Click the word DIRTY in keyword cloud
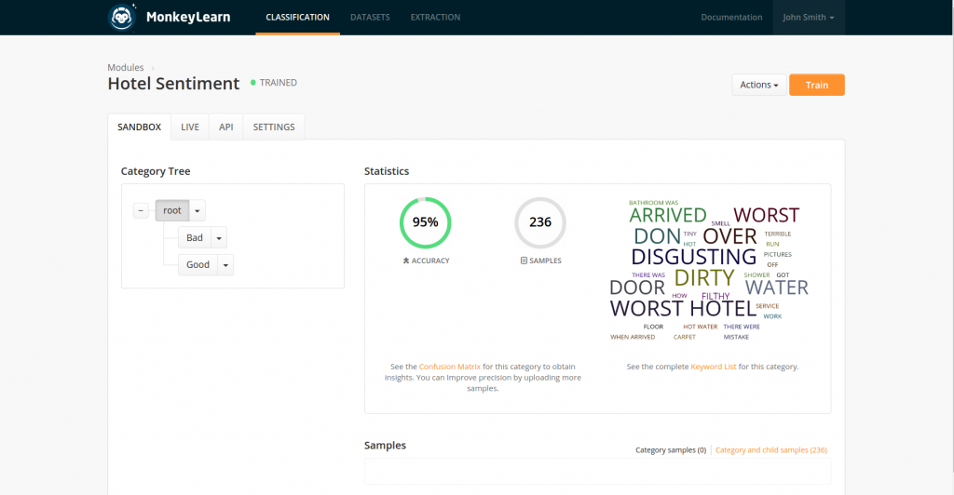 pos(704,277)
